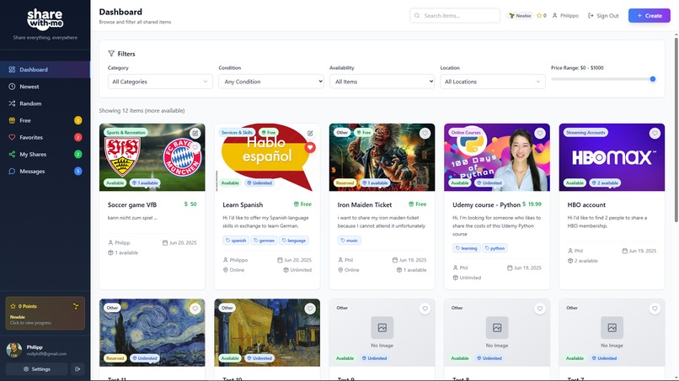Favorite the HBO account card
This screenshot has width=679, height=381.
point(655,133)
